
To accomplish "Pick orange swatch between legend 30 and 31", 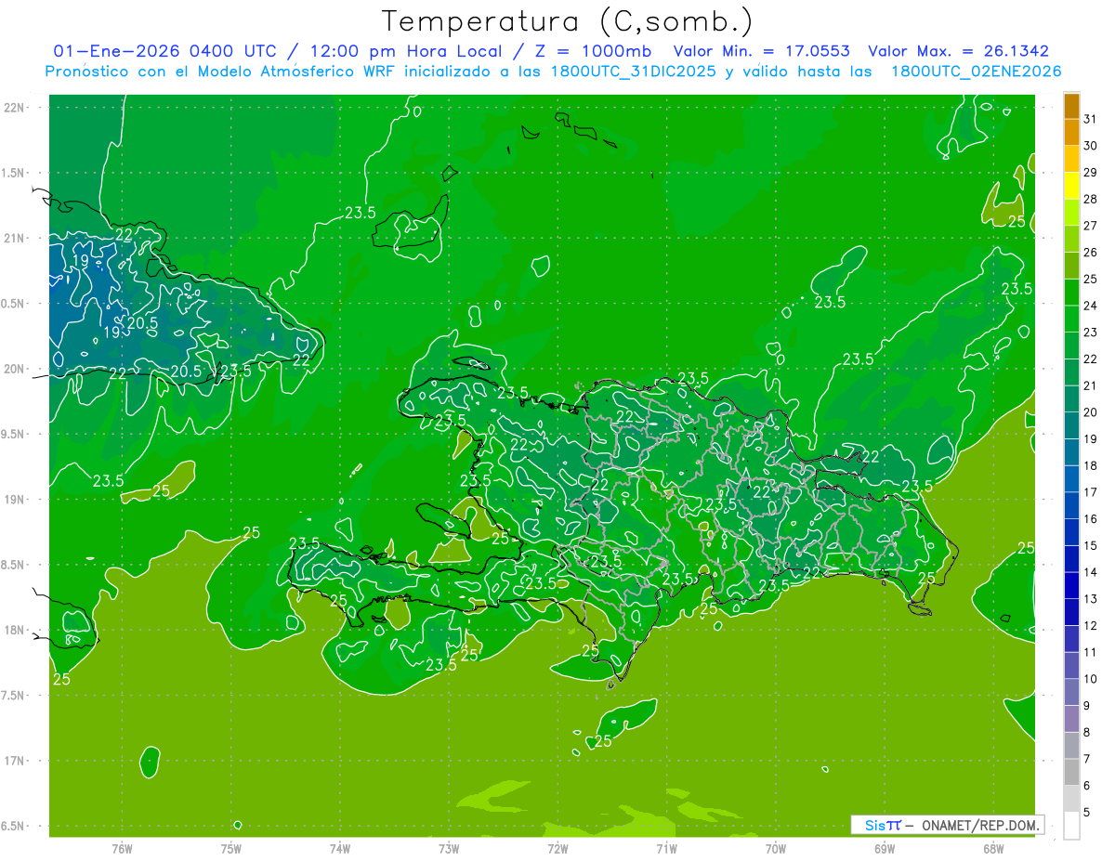I will tap(1071, 132).
